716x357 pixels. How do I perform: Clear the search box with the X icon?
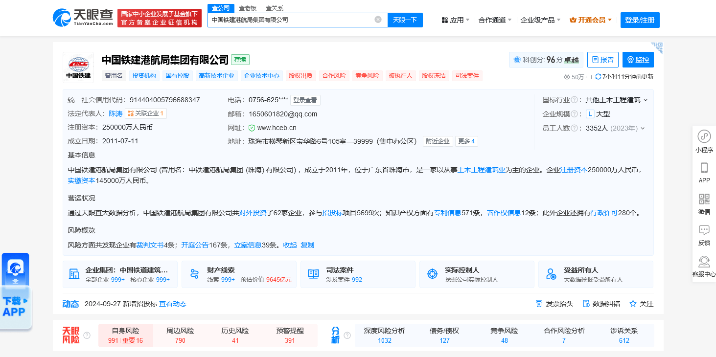tap(378, 20)
